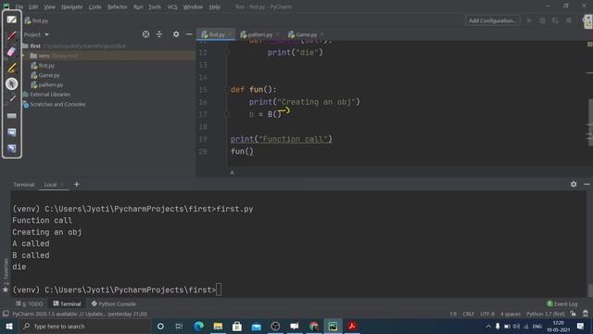Viewport: 593px width, 334px height.
Task: Click the small pen icon below cursor tool
Action: coord(12,99)
